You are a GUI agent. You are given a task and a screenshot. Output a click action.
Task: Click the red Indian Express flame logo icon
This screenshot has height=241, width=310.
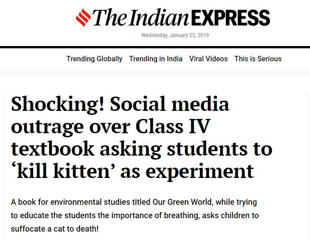pyautogui.click(x=83, y=17)
